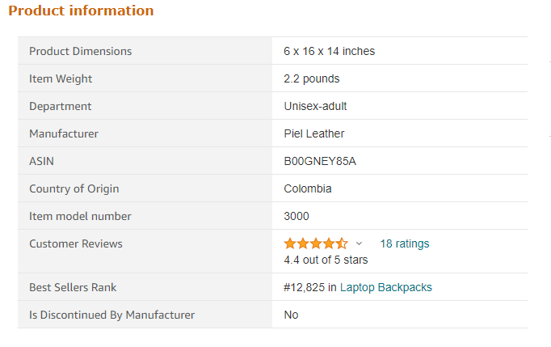Click the Best Sellers Rank label

coord(73,287)
